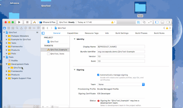Screen dimensions: 183x108
Task: Expand the Tests folder
Action: pyautogui.click(x=7, y=43)
